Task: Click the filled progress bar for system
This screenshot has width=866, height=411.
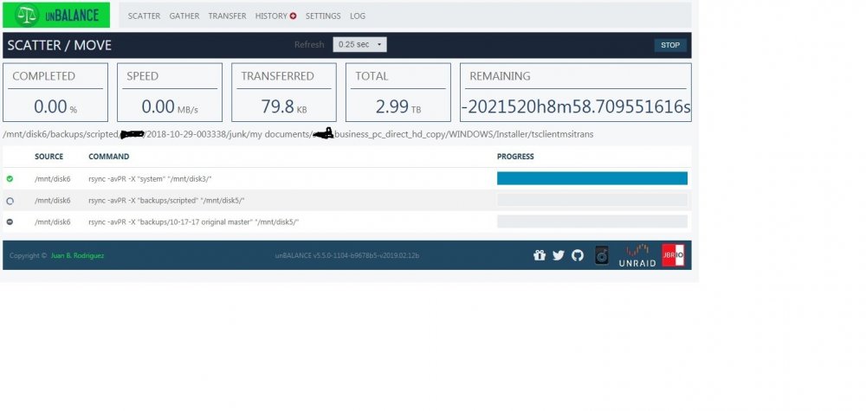Action: [x=592, y=178]
